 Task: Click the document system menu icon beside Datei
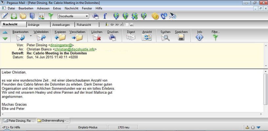pyautogui.click(x=3, y=8)
